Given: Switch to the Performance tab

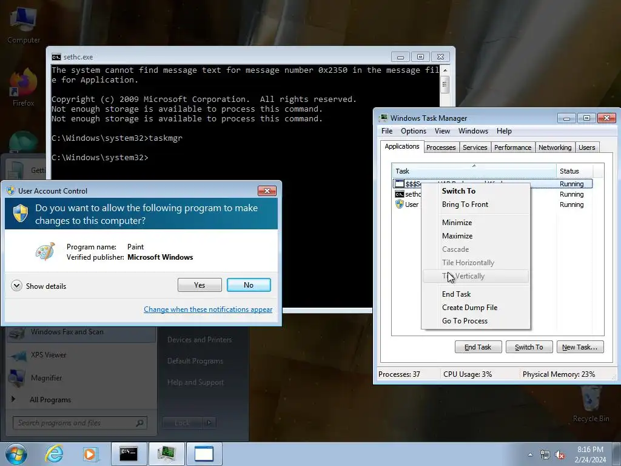Looking at the screenshot, I should pyautogui.click(x=513, y=147).
